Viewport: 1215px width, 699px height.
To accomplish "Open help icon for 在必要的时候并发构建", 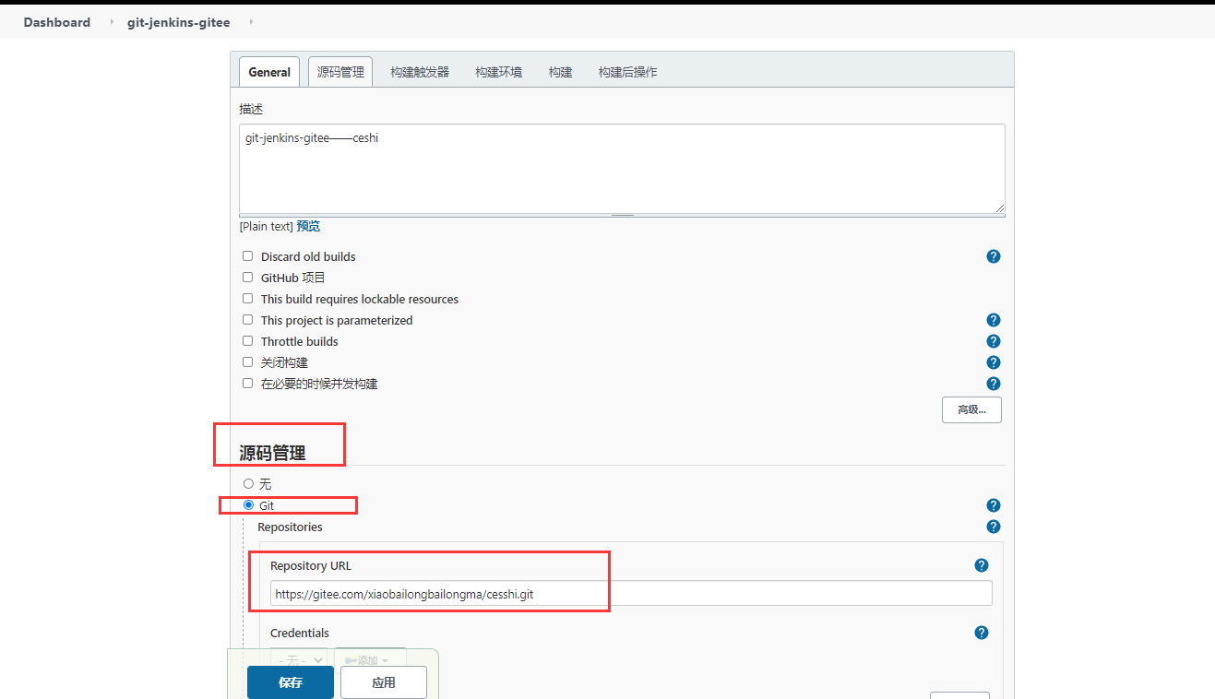I will (x=994, y=384).
